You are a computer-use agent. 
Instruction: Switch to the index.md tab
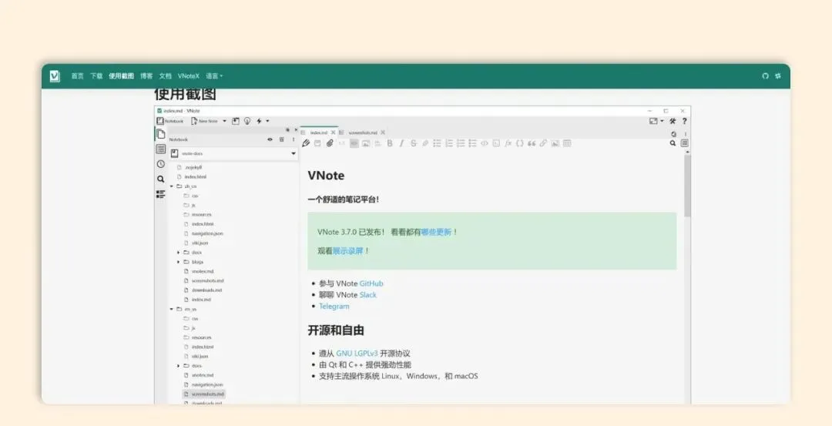pos(318,132)
